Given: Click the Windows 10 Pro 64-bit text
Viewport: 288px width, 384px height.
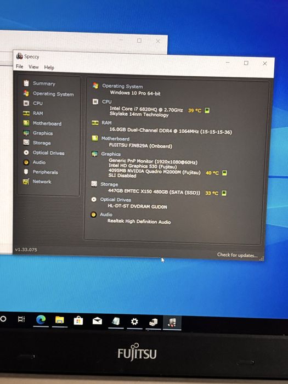Looking at the screenshot, I should [x=135, y=93].
